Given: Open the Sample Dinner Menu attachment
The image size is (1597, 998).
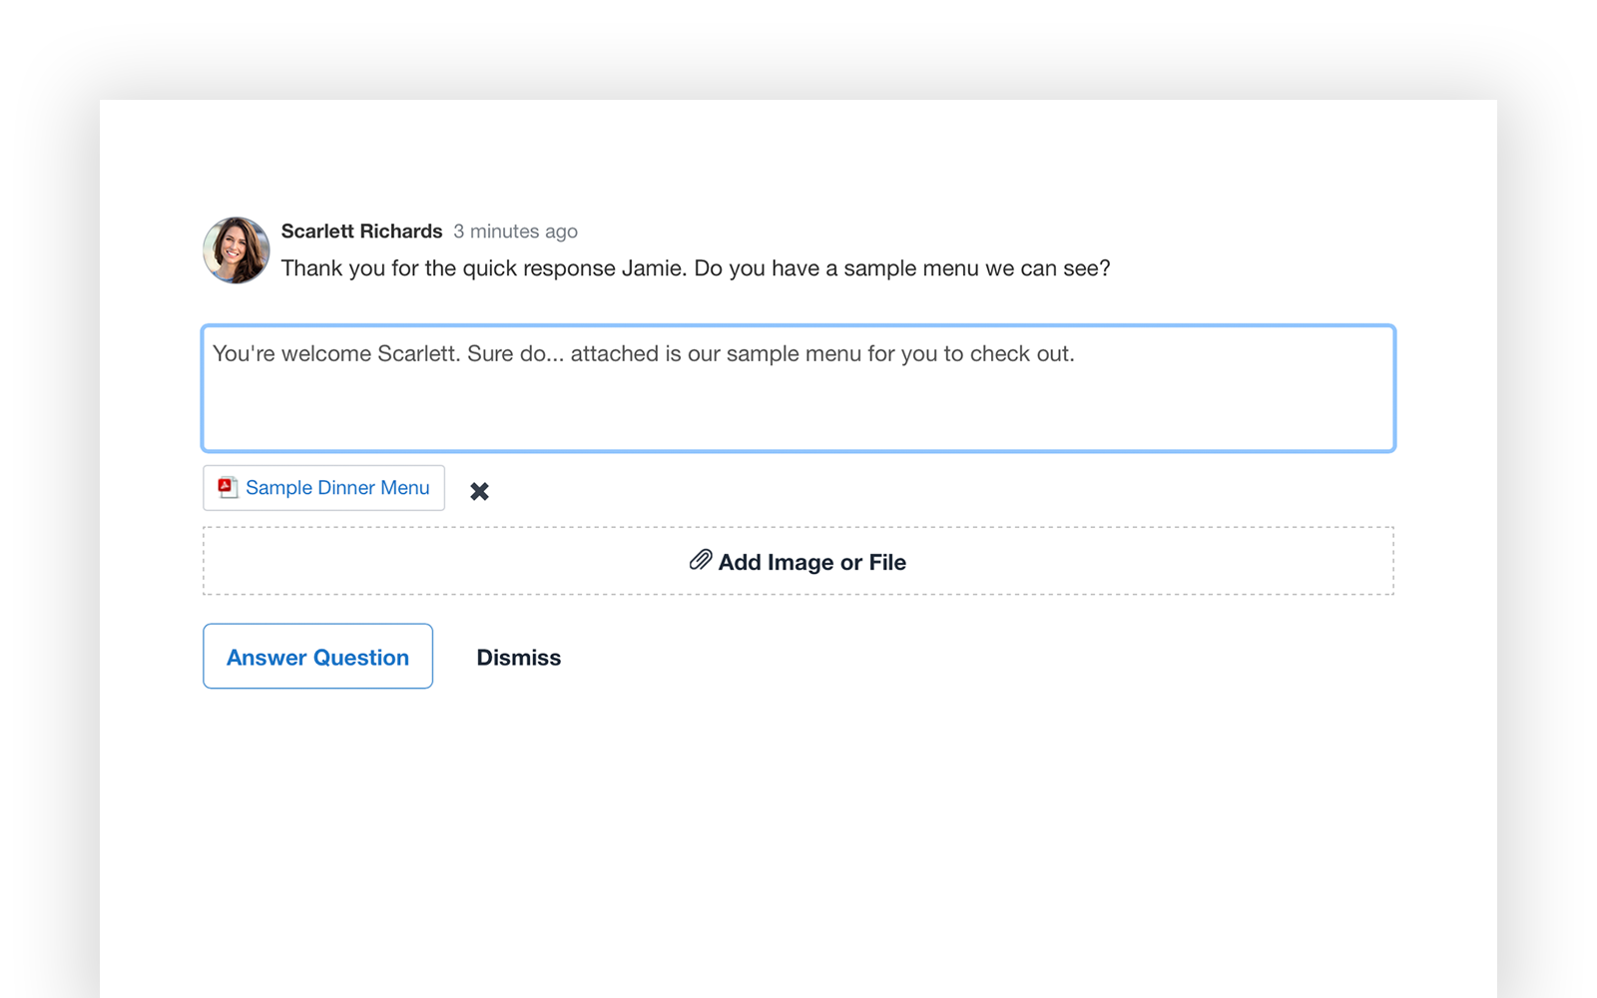Looking at the screenshot, I should click(x=337, y=488).
